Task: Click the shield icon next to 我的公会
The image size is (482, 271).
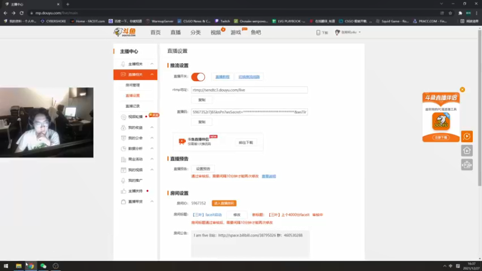Action: tap(124, 138)
